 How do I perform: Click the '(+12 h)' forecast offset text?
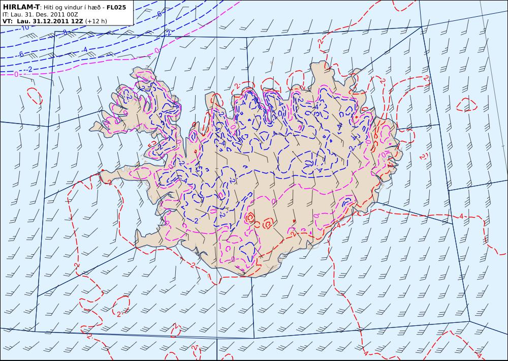(96, 21)
